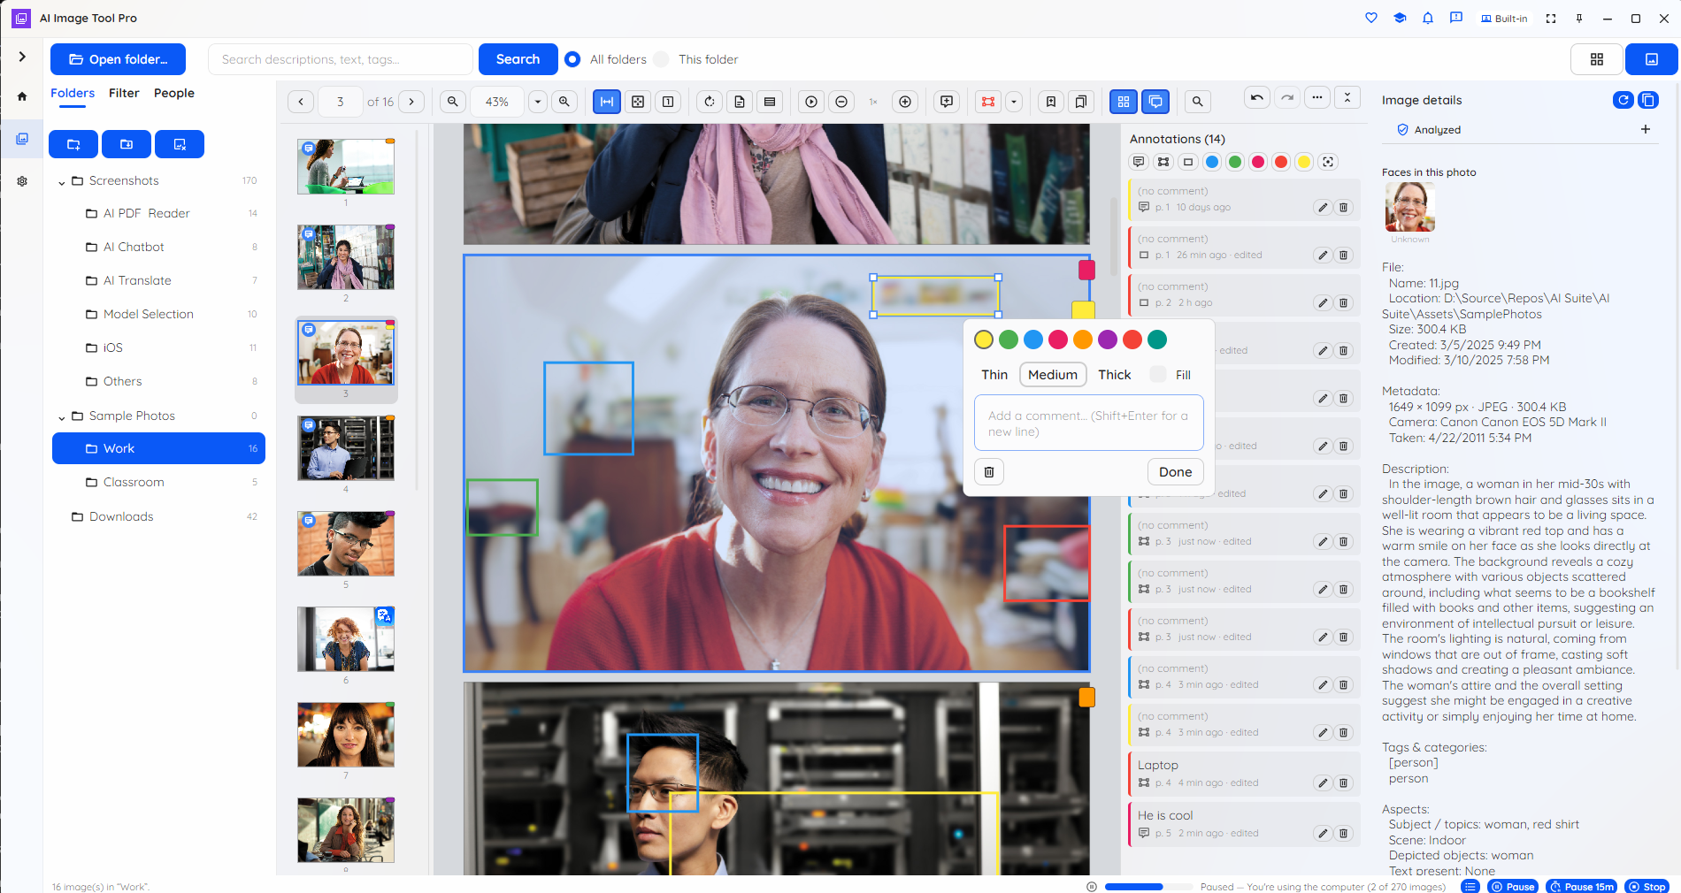The width and height of the screenshot is (1681, 893).
Task: Refresh image details analysis
Action: click(x=1623, y=100)
